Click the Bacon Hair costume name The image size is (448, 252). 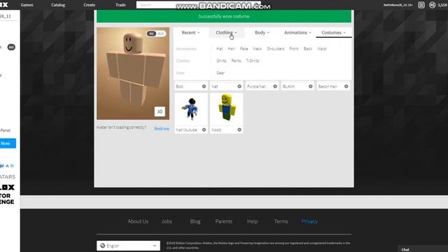pos(328,86)
